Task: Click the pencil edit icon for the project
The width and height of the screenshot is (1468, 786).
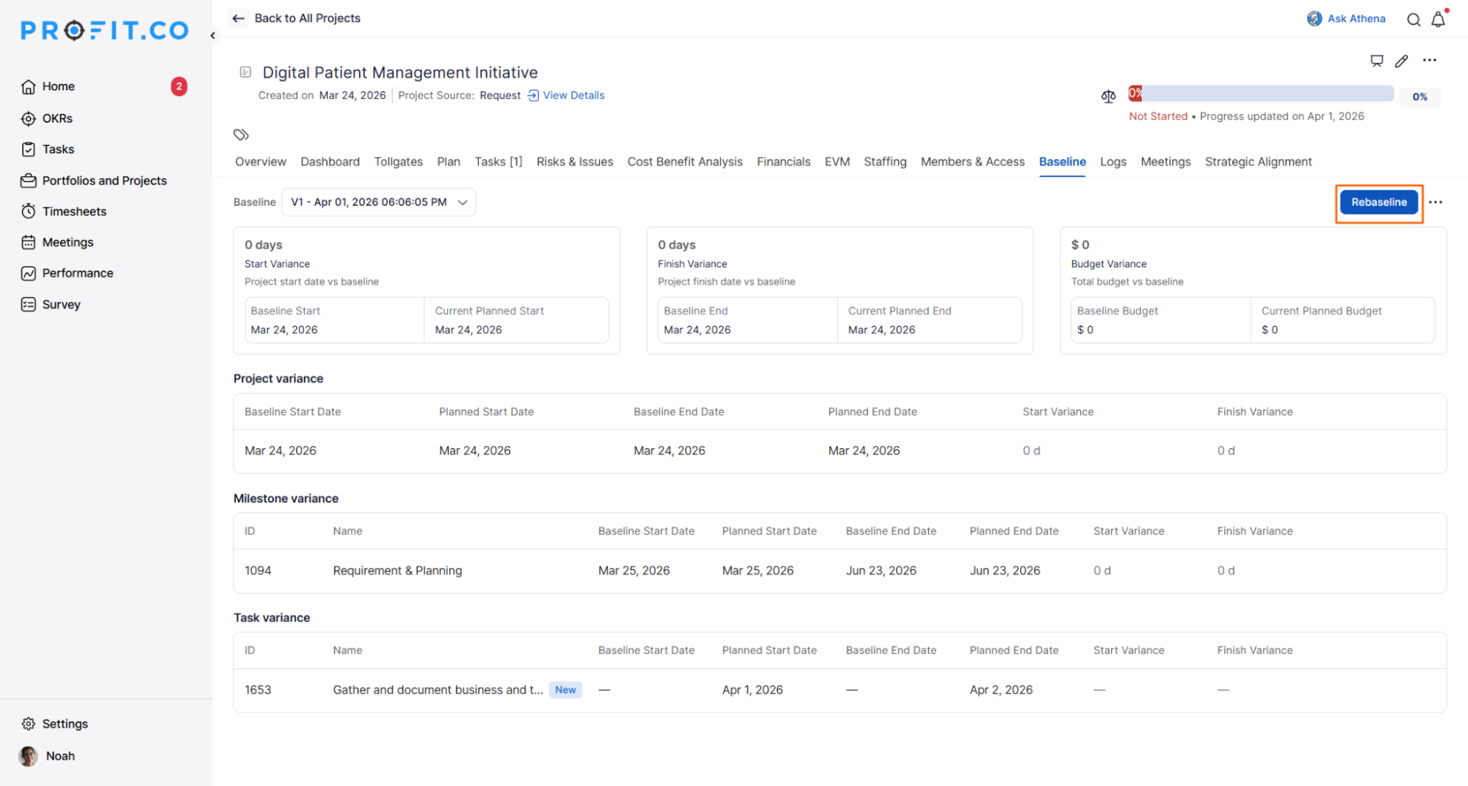Action: 1401,61
